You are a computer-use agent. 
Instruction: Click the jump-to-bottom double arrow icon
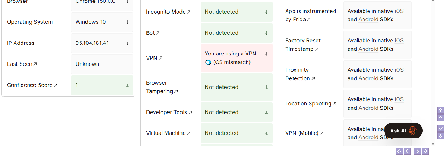click(441, 136)
